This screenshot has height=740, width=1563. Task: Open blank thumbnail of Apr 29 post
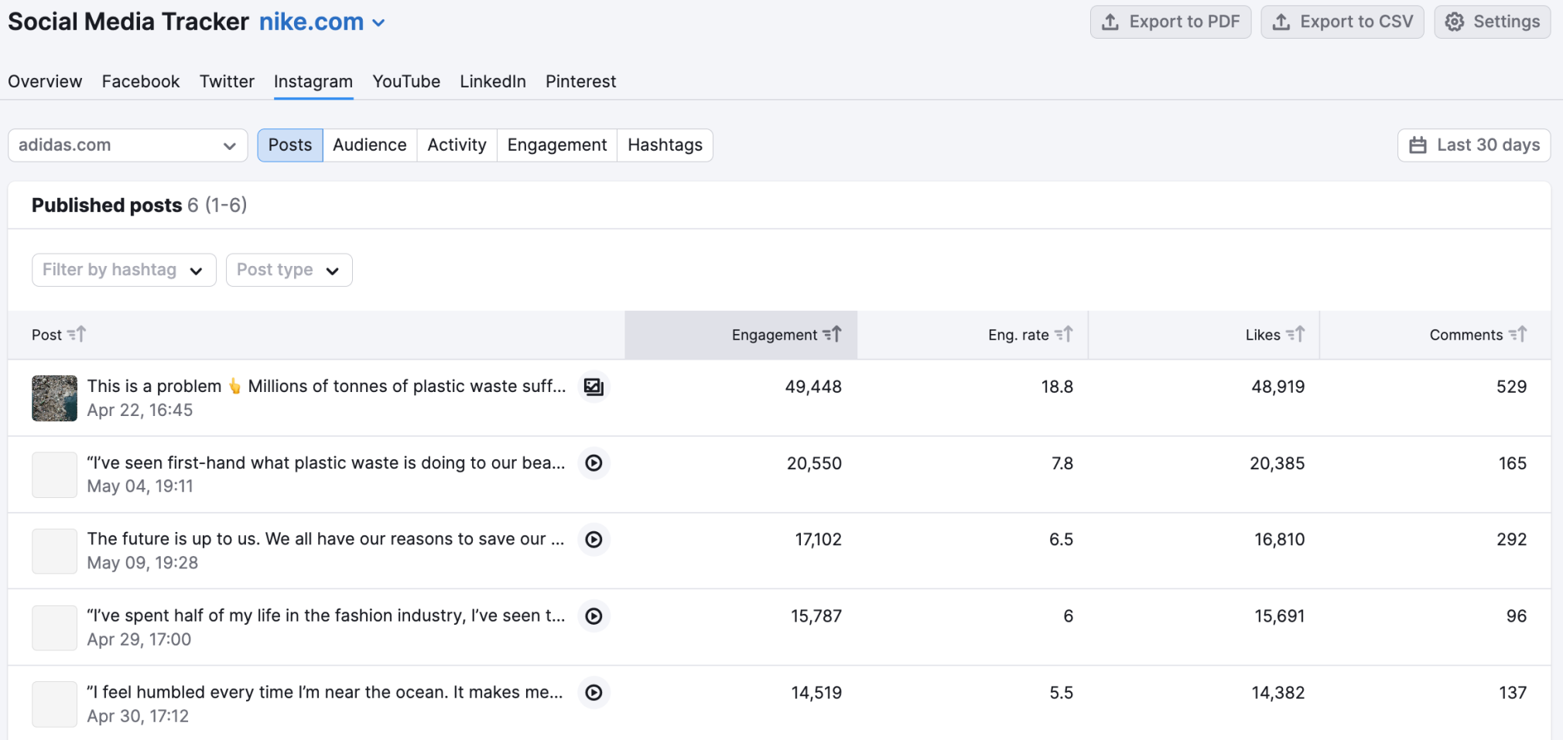54,628
